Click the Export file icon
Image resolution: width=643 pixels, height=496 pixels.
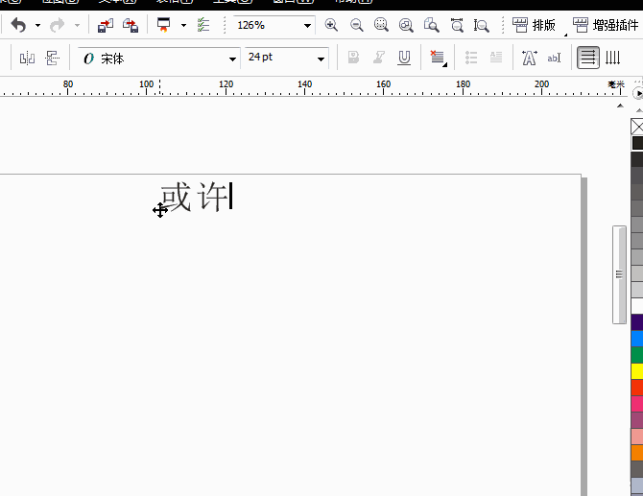131,25
